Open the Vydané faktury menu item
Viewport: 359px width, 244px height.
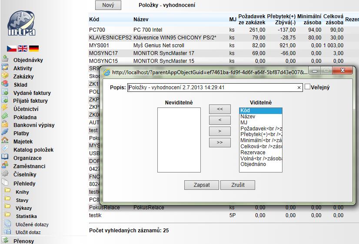coord(32,93)
